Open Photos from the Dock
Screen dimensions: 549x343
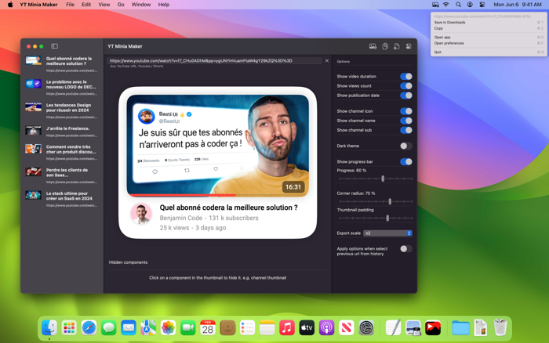[x=168, y=328]
